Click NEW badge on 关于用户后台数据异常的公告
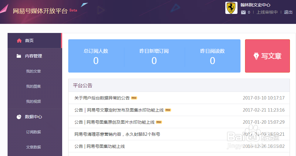The width and height of the screenshot is (296, 156). (134, 98)
